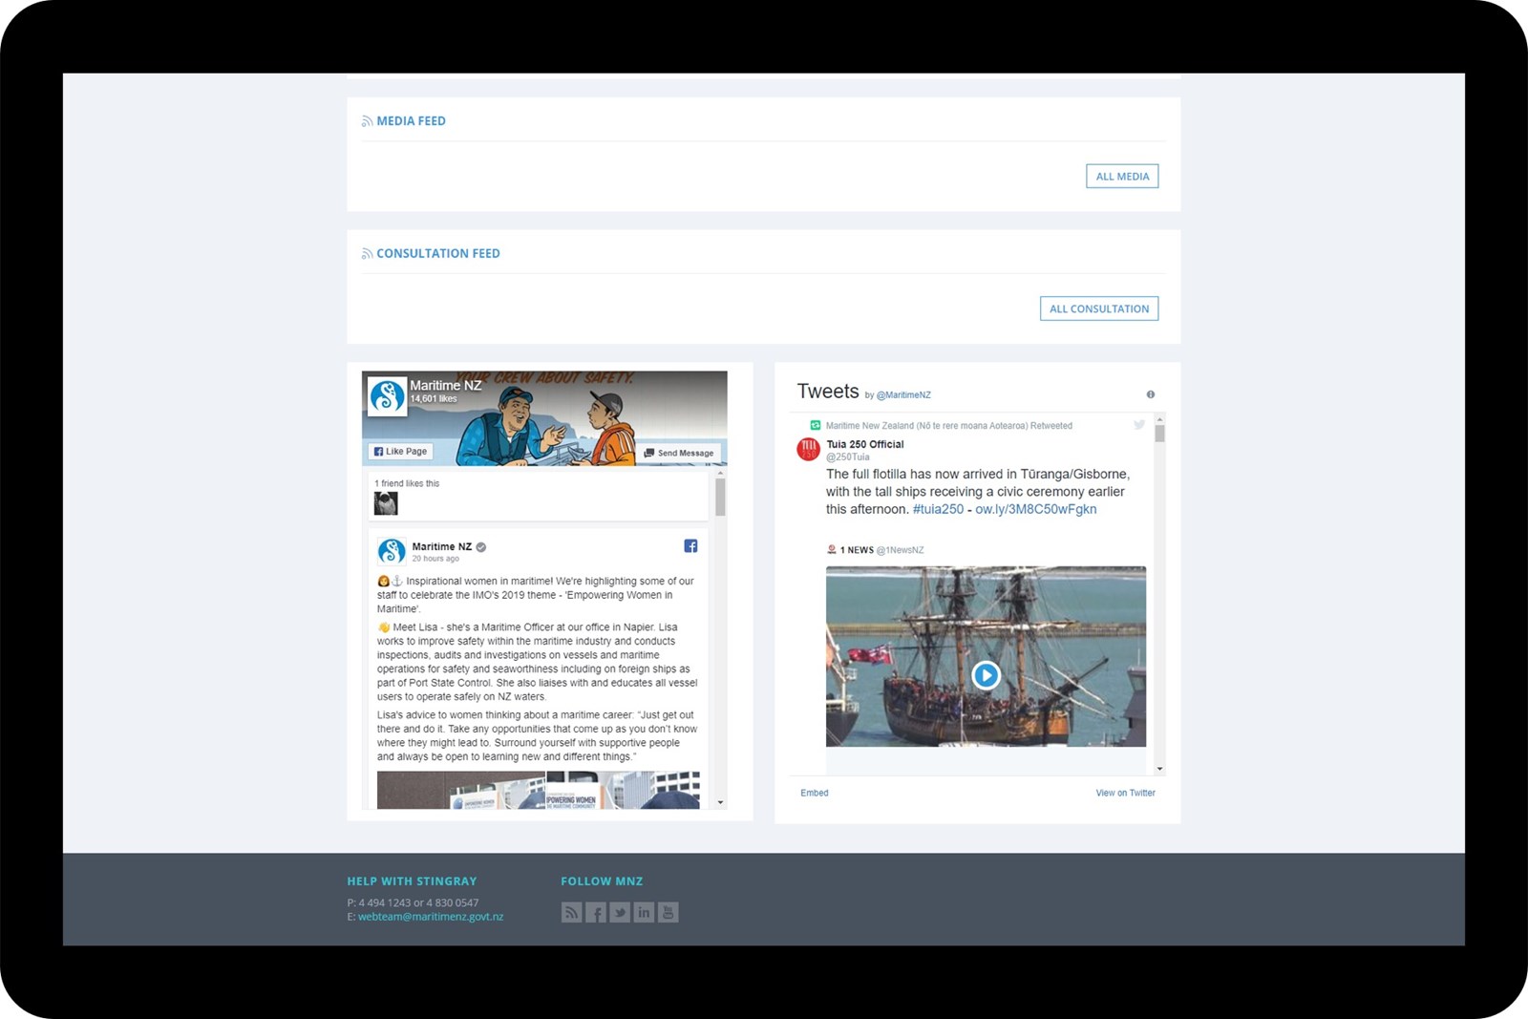Click the '14,601 likes' text
The width and height of the screenshot is (1528, 1019).
[434, 399]
